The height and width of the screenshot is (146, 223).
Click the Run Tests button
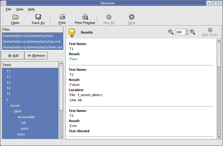(x=210, y=32)
